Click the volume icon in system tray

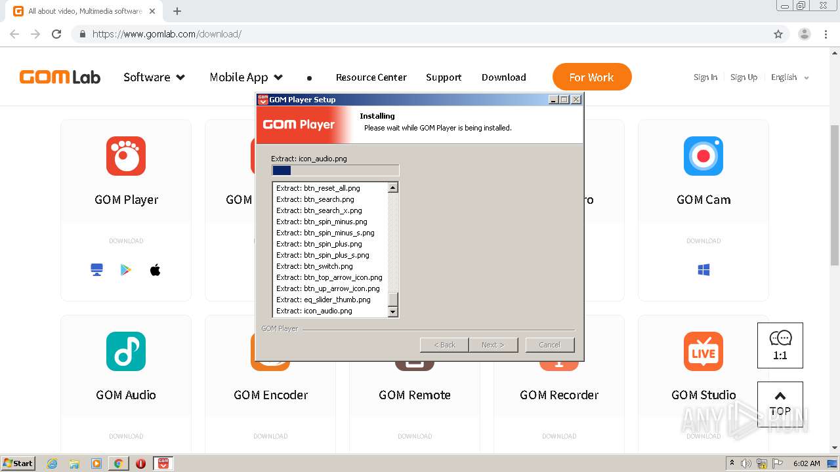click(x=746, y=463)
